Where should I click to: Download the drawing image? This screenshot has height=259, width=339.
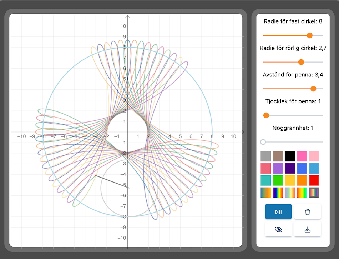pos(308,229)
